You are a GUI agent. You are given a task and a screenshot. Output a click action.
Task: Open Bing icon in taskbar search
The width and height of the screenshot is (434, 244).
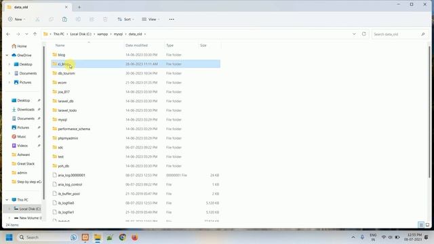pos(74,237)
